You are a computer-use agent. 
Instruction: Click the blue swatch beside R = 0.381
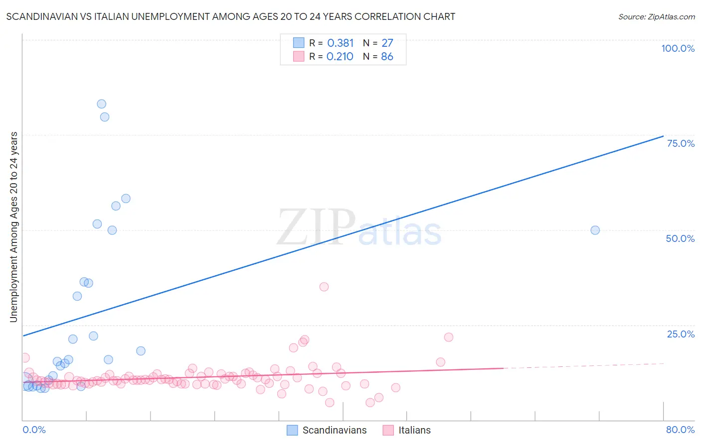[299, 43]
